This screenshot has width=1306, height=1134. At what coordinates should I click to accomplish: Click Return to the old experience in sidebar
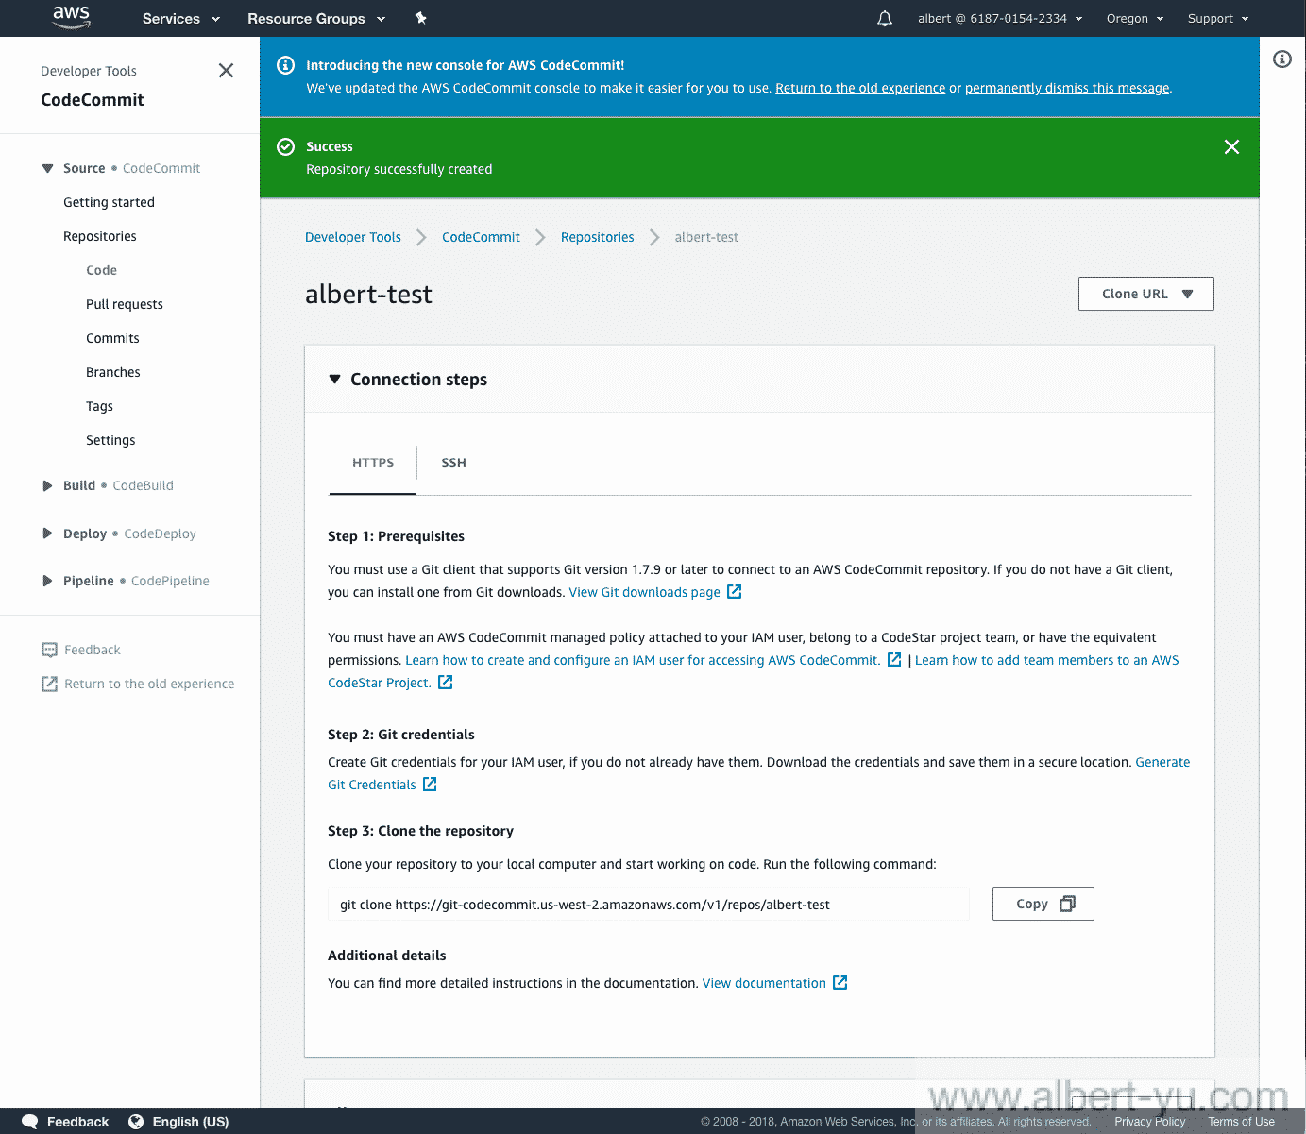(x=149, y=684)
